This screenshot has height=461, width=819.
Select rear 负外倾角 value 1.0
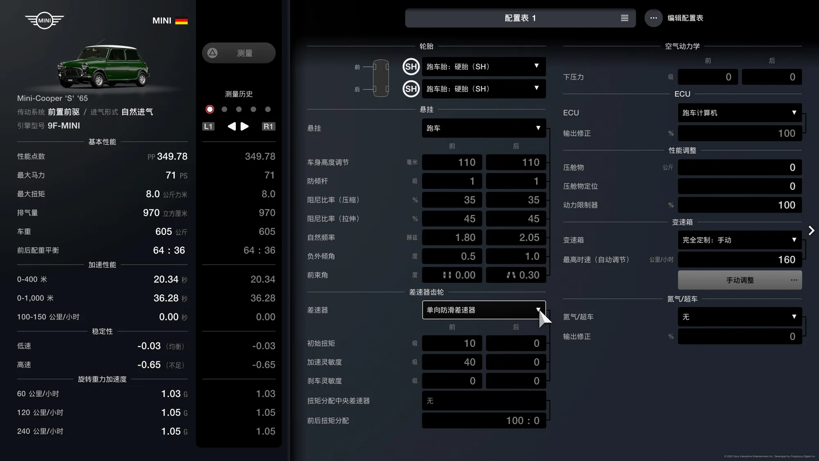point(516,257)
